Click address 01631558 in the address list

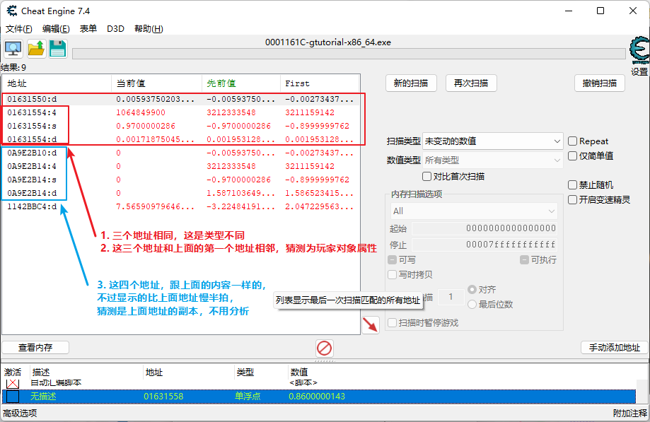click(163, 397)
